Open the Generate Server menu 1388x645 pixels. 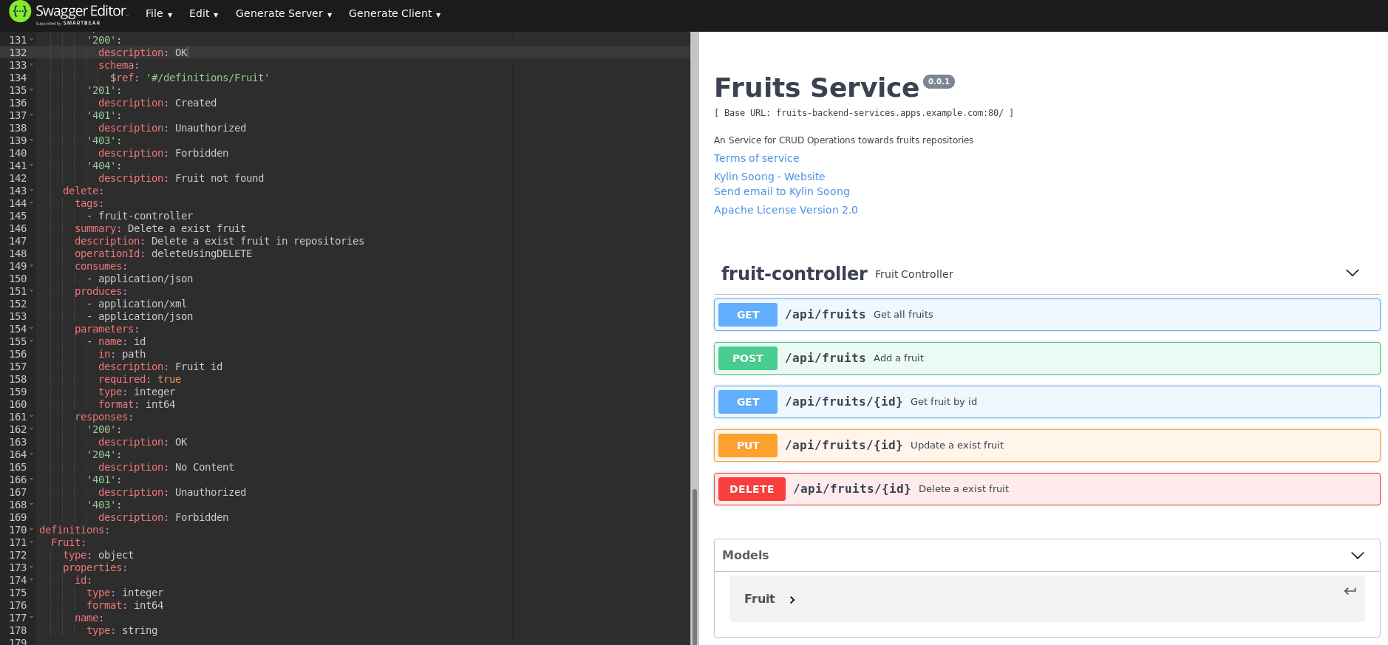pos(284,13)
